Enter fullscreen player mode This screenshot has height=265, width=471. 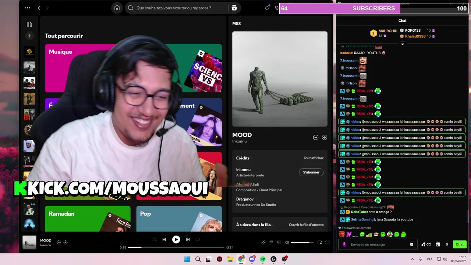tap(327, 242)
